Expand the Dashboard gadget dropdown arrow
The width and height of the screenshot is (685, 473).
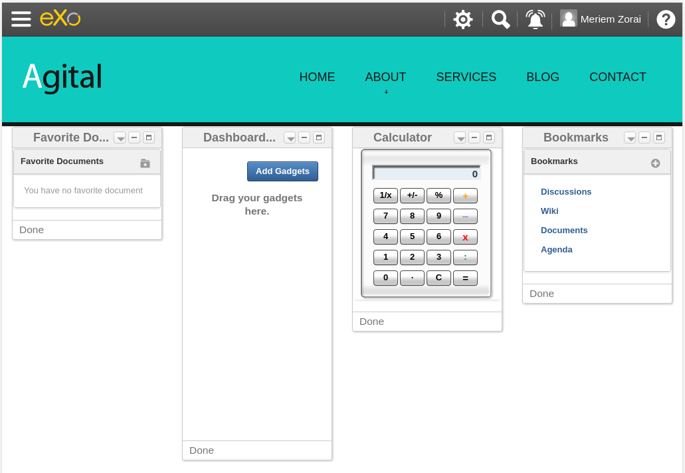(x=290, y=138)
